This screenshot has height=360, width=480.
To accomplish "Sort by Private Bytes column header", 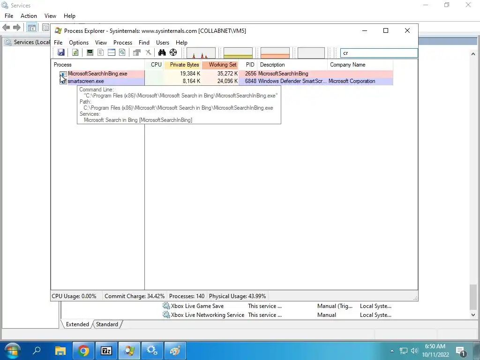I will click(183, 65).
